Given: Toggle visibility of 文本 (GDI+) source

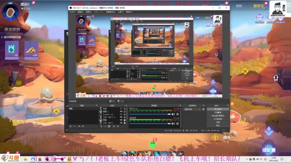Looking at the screenshot, I should tap(121, 123).
